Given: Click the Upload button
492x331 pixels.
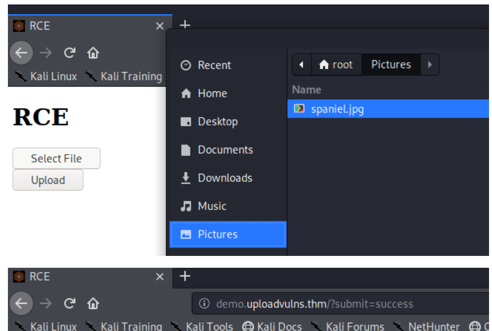Looking at the screenshot, I should (x=47, y=180).
